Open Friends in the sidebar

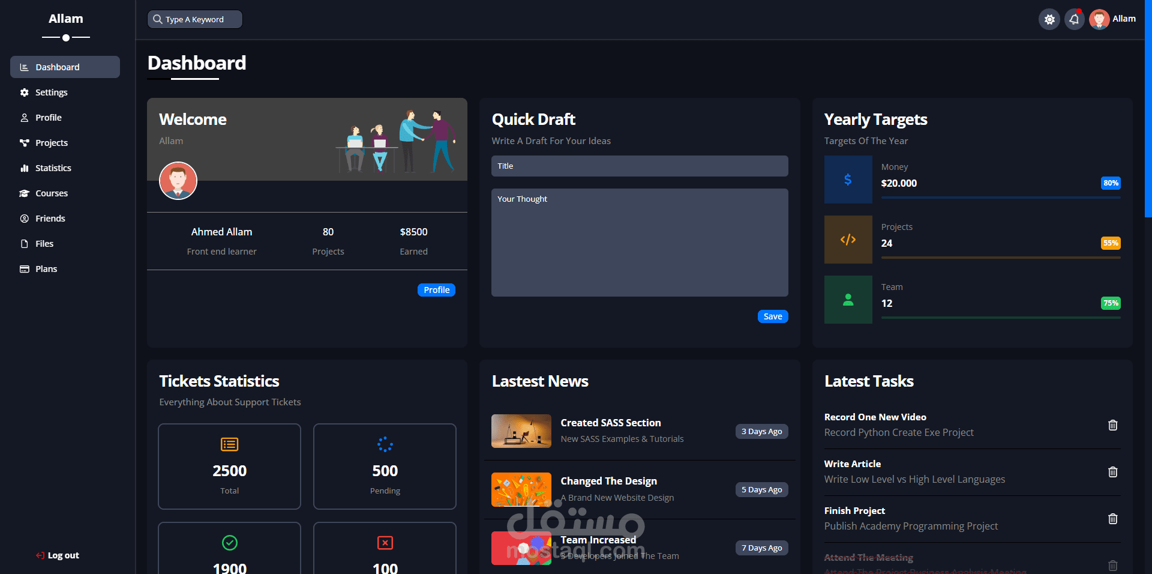tap(65, 219)
